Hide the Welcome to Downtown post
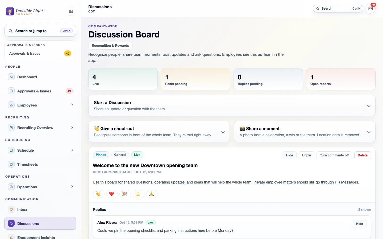383x239 pixels. (289, 155)
